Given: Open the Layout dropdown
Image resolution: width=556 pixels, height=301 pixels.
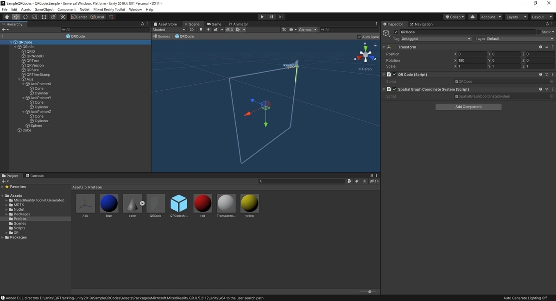Looking at the screenshot, I should tap(541, 17).
